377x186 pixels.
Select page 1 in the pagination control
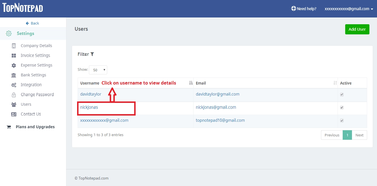(x=347, y=135)
